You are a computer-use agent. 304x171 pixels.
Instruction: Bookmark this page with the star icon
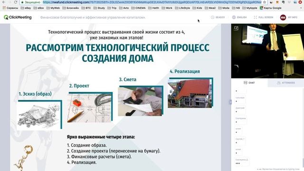[265, 2]
